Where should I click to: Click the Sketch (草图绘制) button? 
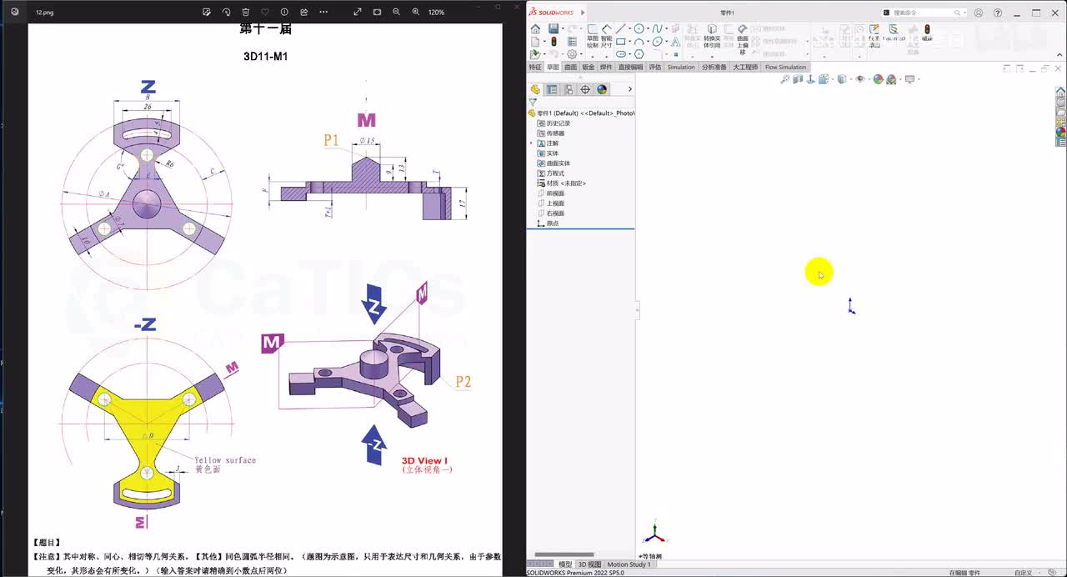pos(593,37)
